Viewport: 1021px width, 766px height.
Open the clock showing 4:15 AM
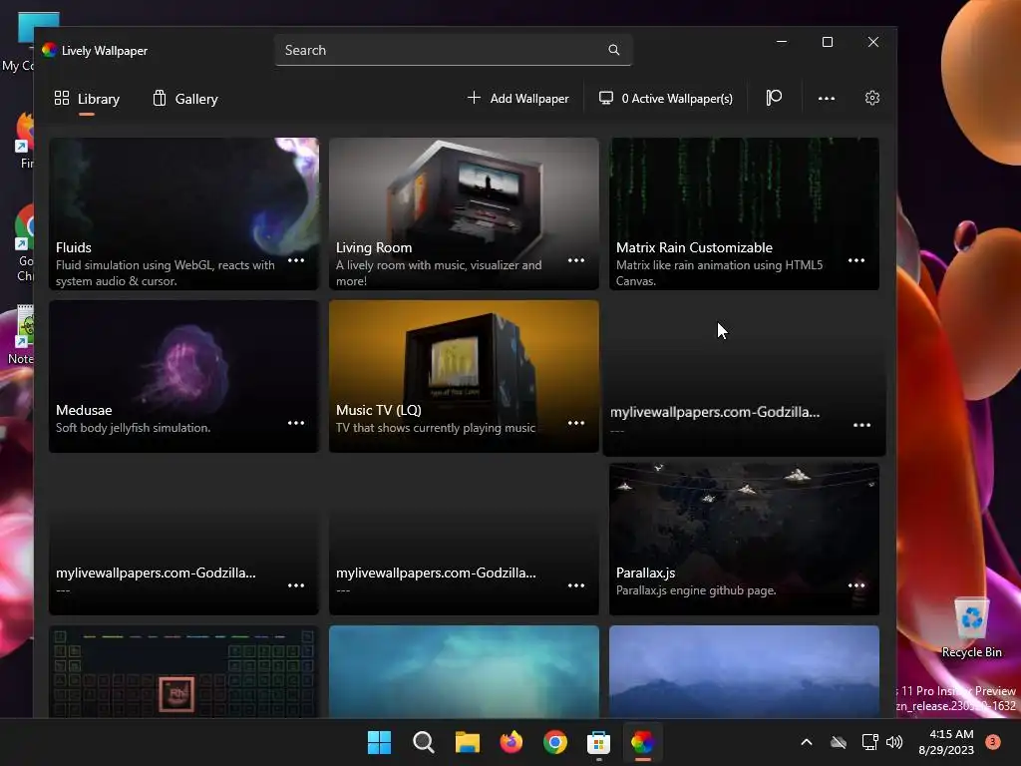(946, 742)
